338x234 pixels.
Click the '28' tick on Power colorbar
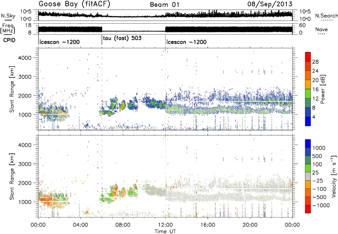point(315,62)
